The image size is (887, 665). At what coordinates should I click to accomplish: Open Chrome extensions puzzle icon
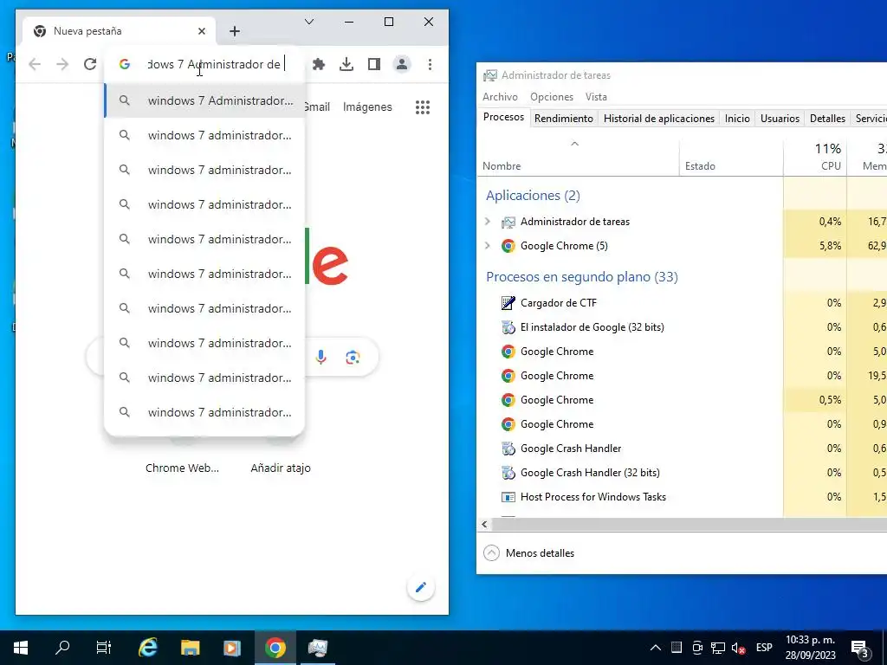point(319,64)
